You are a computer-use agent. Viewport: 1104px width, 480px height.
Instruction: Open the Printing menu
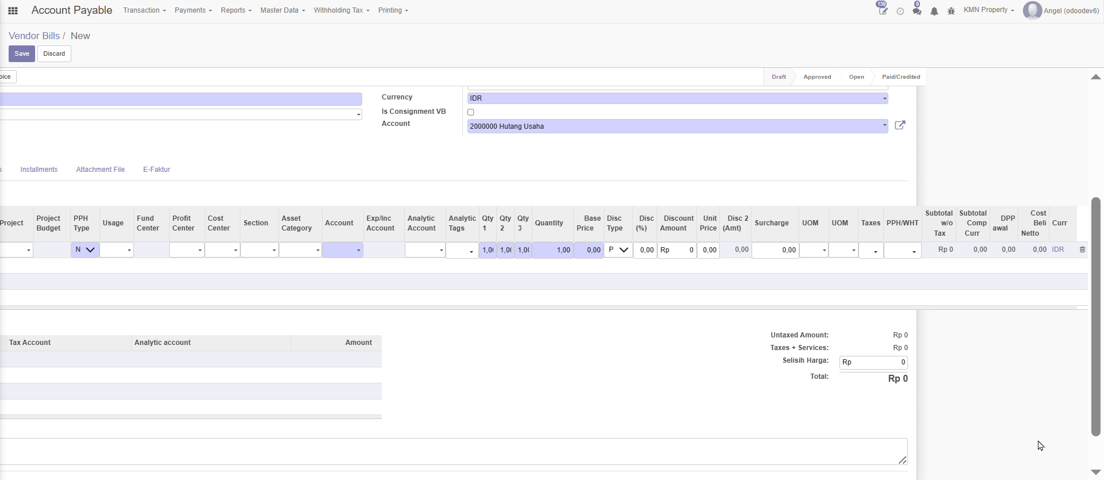[x=393, y=10]
